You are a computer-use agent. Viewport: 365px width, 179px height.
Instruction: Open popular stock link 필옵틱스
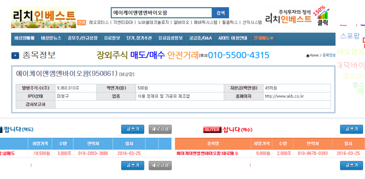tap(230, 23)
